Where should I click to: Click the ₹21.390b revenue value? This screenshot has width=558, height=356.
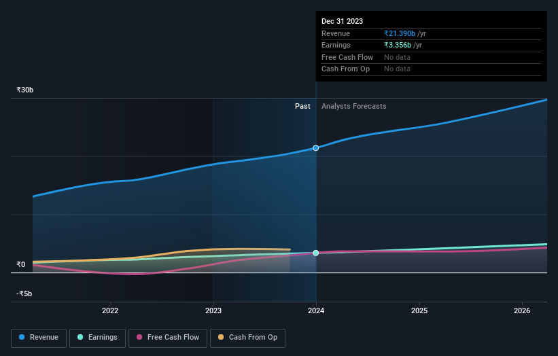400,33
